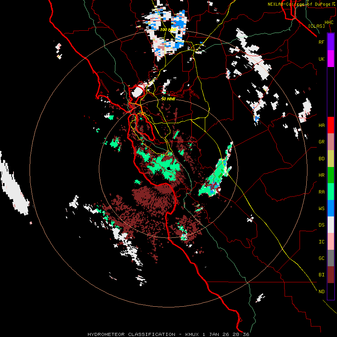
Task: Click the 'ND' legend label text
Action: coord(321,291)
